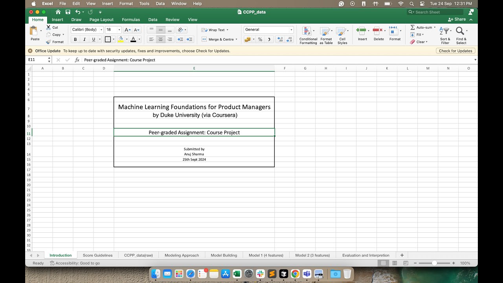Toggle centre horizontal alignment
The height and width of the screenshot is (283, 503).
pos(160,39)
